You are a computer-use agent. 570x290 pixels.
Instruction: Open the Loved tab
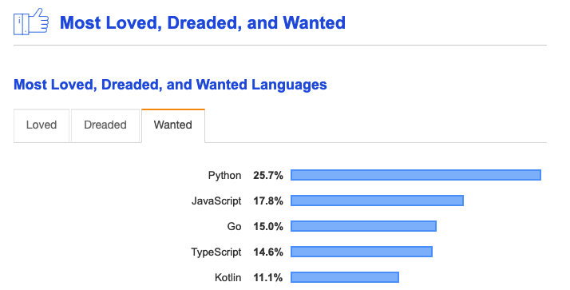click(42, 125)
